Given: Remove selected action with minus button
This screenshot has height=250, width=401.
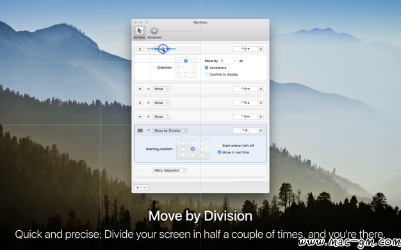Looking at the screenshot, I should coord(145,188).
